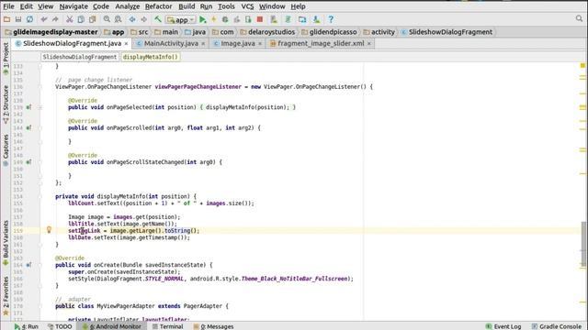The height and width of the screenshot is (330, 588).
Task: Click the lightbulb quick-fix icon on line 159
Action: click(x=49, y=230)
